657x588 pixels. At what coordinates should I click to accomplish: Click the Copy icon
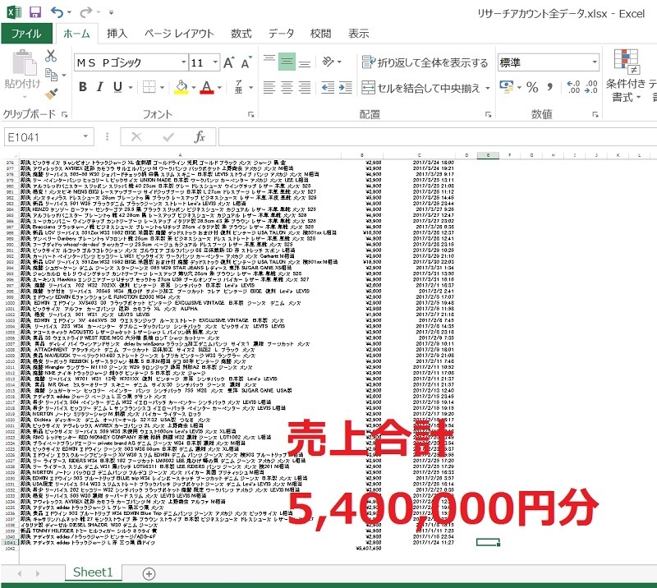[51, 75]
